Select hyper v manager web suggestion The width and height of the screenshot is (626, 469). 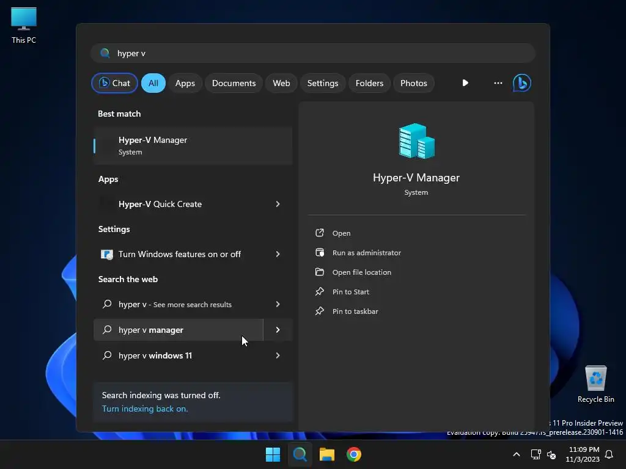179,330
